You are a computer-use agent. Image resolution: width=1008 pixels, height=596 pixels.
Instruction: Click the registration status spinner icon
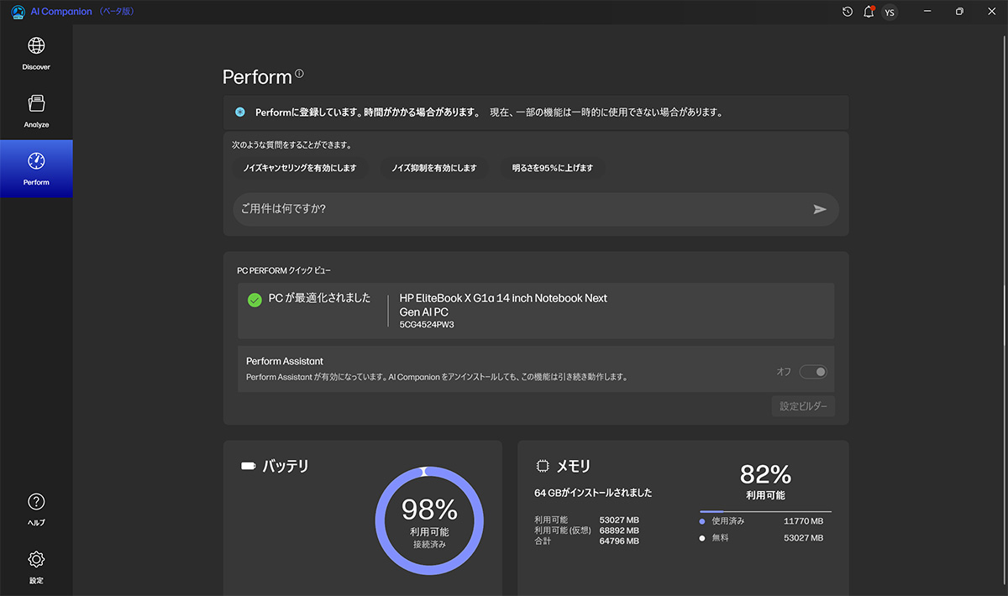pyautogui.click(x=240, y=112)
